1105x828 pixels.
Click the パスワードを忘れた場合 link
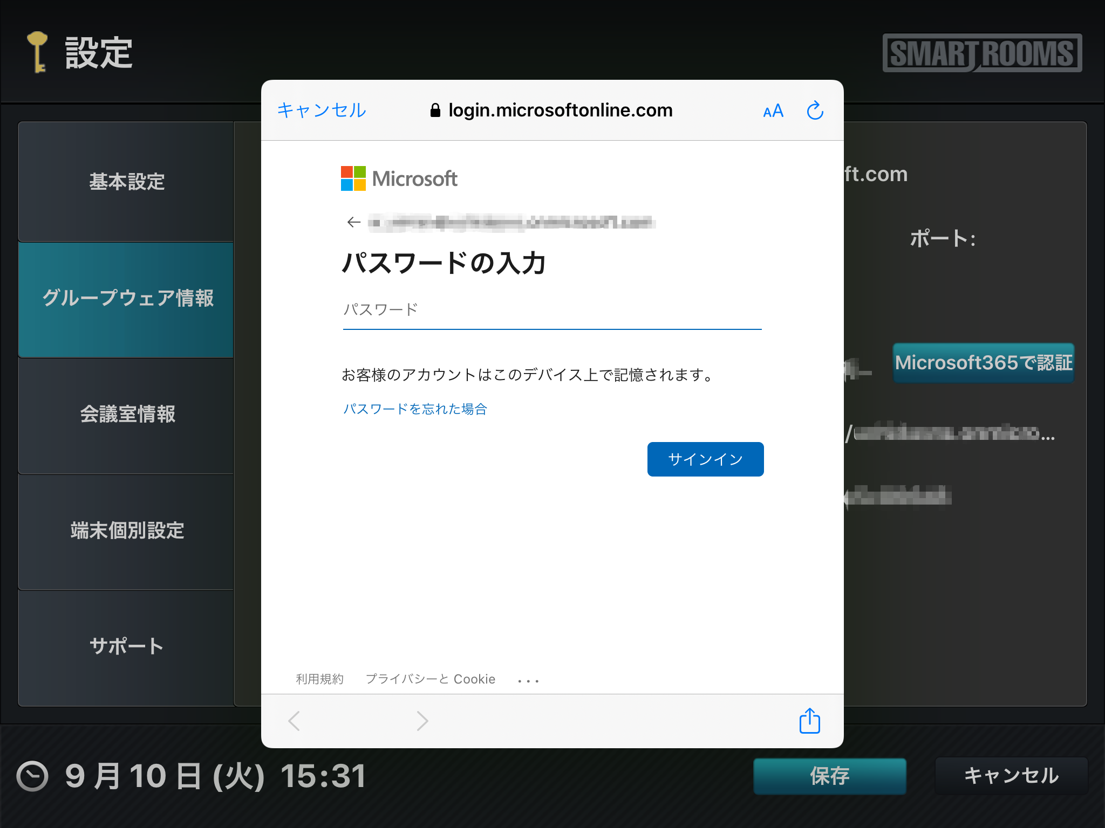pos(415,409)
